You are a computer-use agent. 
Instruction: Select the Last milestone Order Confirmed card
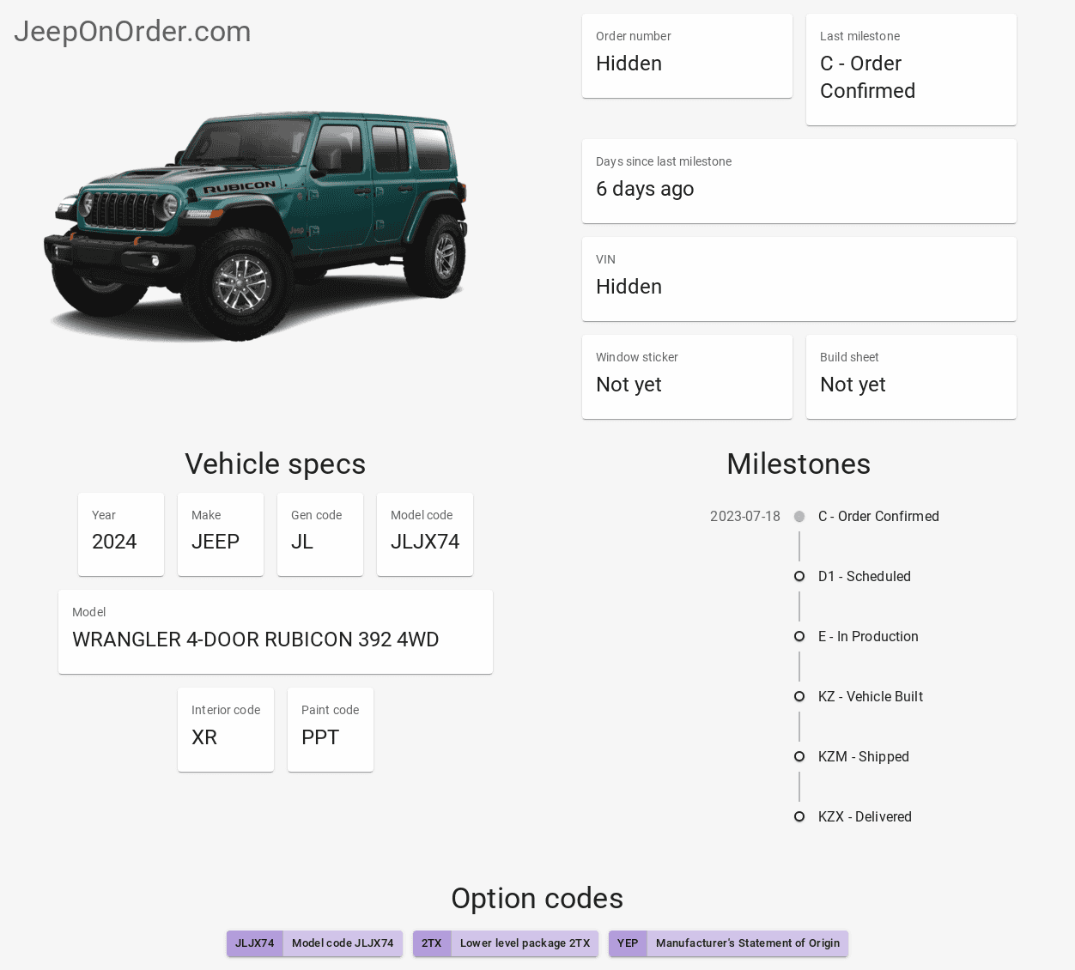[911, 70]
